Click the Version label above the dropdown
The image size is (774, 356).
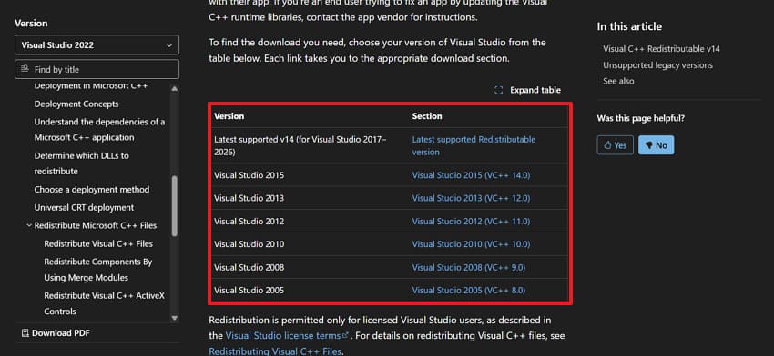point(31,23)
